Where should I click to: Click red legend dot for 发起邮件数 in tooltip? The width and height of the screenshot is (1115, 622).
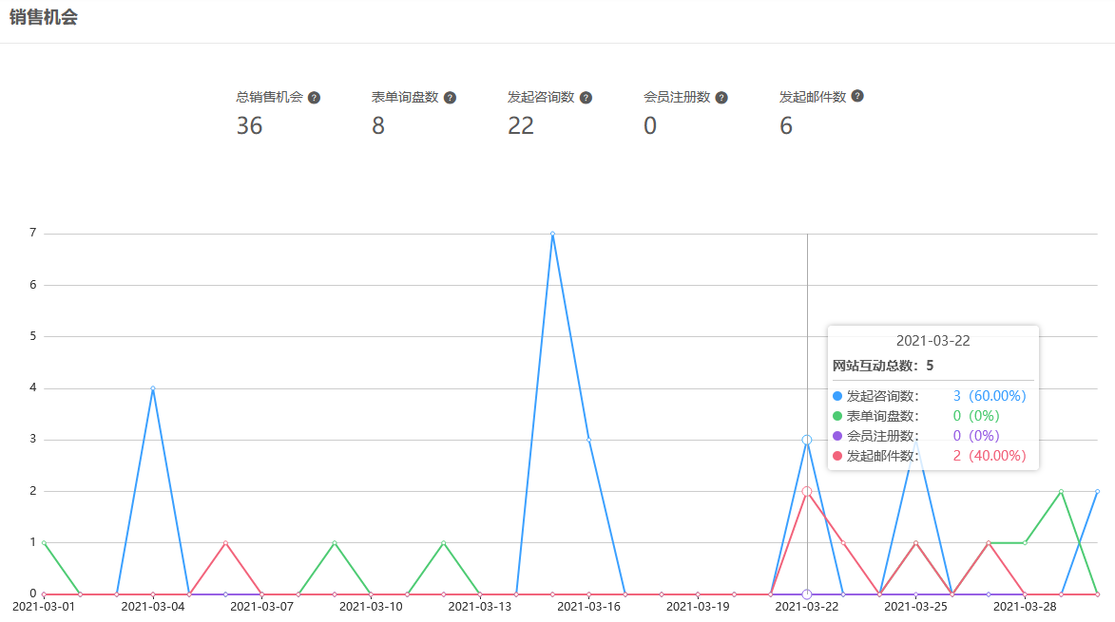coord(837,456)
